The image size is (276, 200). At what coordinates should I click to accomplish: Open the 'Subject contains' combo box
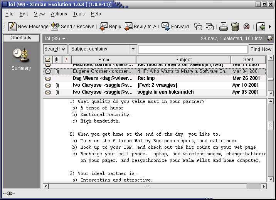103,49
